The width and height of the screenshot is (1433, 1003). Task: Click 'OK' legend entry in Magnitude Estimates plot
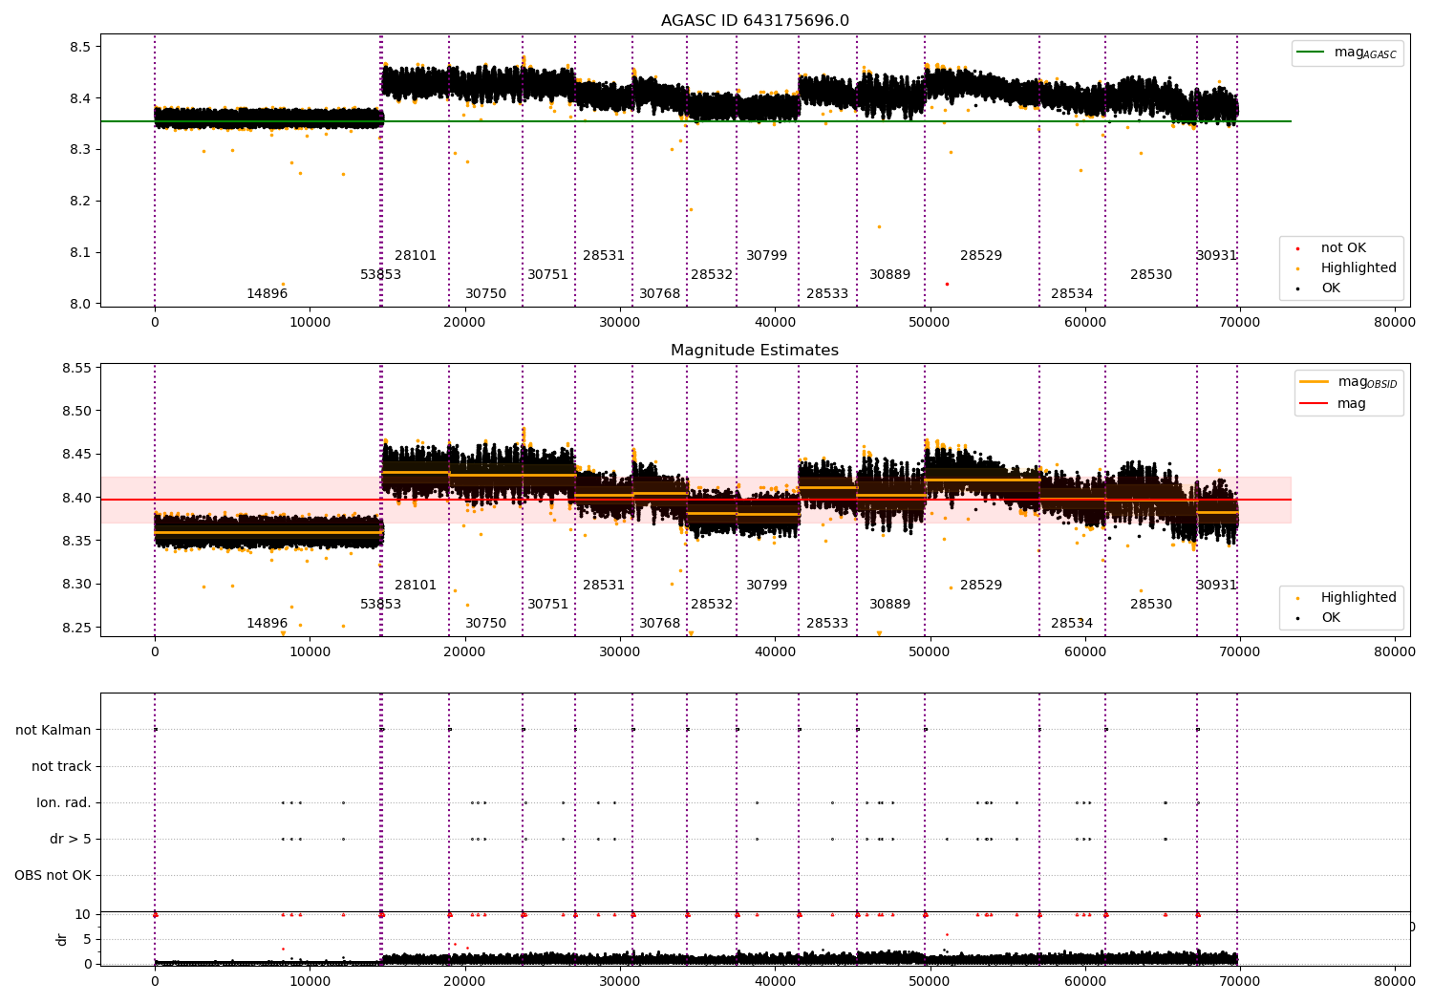point(1319,618)
